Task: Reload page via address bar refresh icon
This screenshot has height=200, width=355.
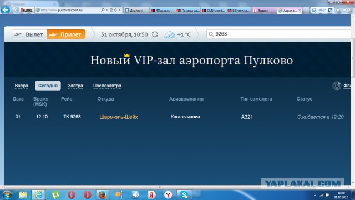Action: click(x=115, y=10)
